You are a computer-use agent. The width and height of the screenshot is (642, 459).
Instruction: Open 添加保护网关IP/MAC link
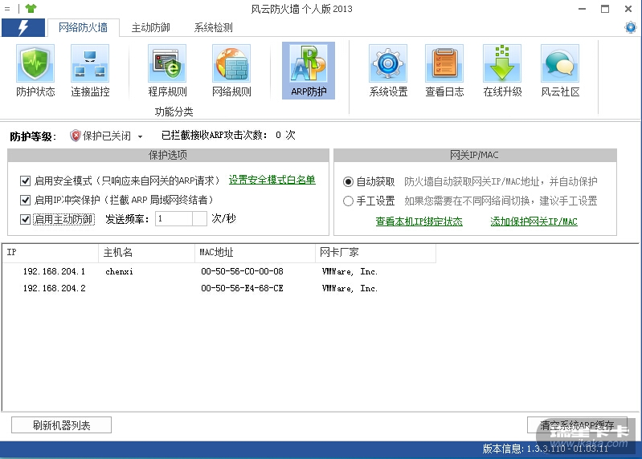[534, 221]
